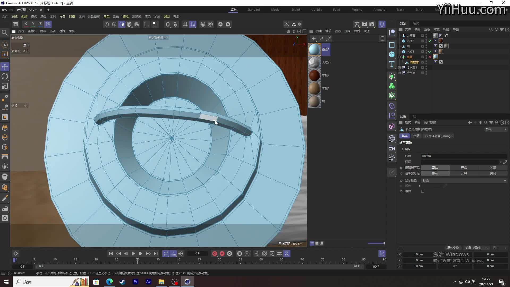Screen dimensions: 510x287
Task: Switch to the 场次 tab
Action: [416, 23]
